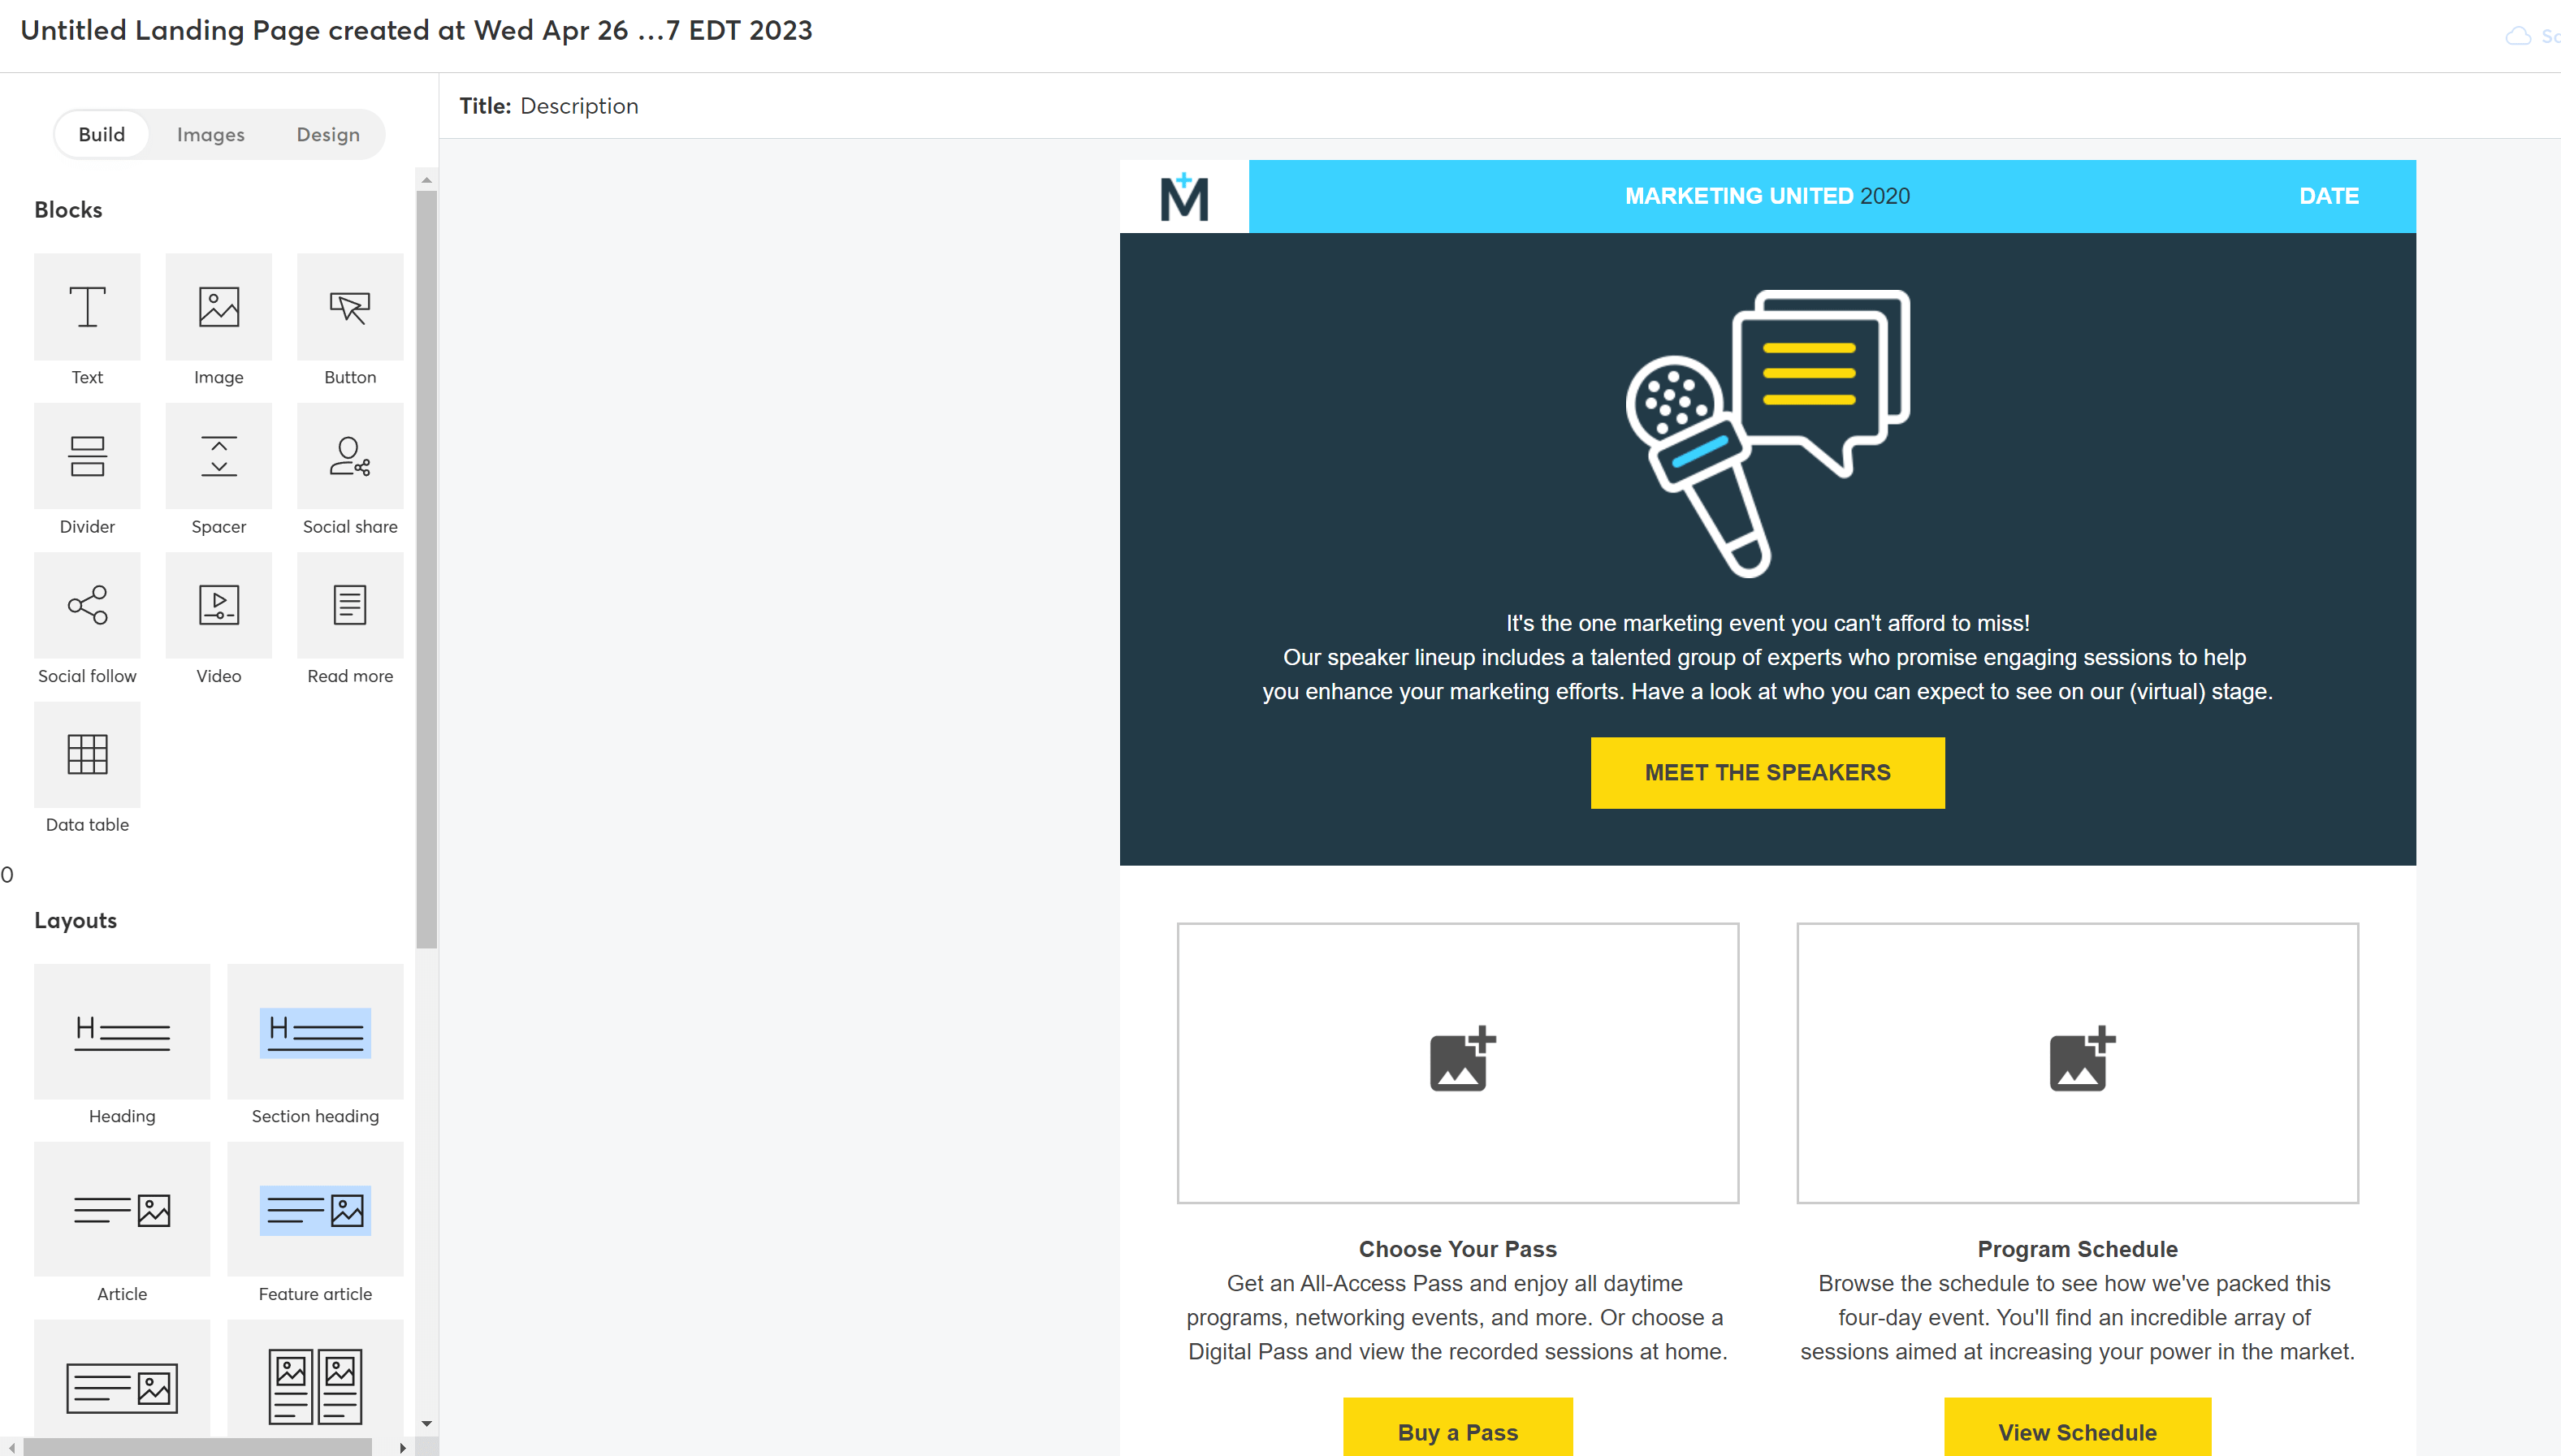Click the MEET THE SPEAKERS button
Viewport: 2561px width, 1456px height.
point(1766,772)
